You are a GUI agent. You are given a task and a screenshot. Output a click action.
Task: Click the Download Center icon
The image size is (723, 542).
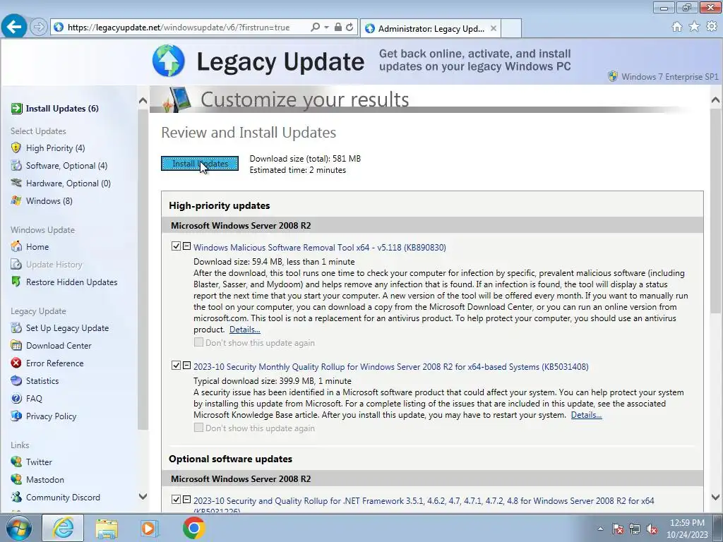coord(16,345)
